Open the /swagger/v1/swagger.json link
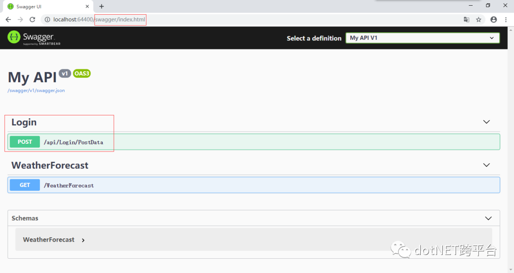This screenshot has height=273, width=514. 36,91
